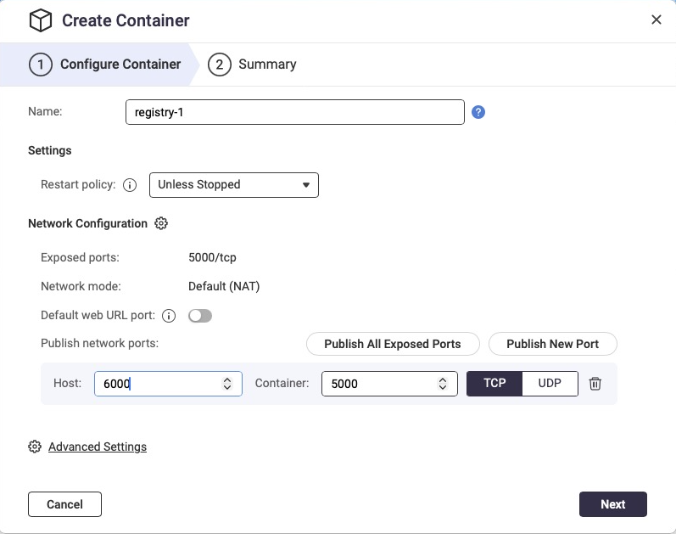Open Network Configuration gear settings
Screen dimensions: 676x534
click(161, 224)
